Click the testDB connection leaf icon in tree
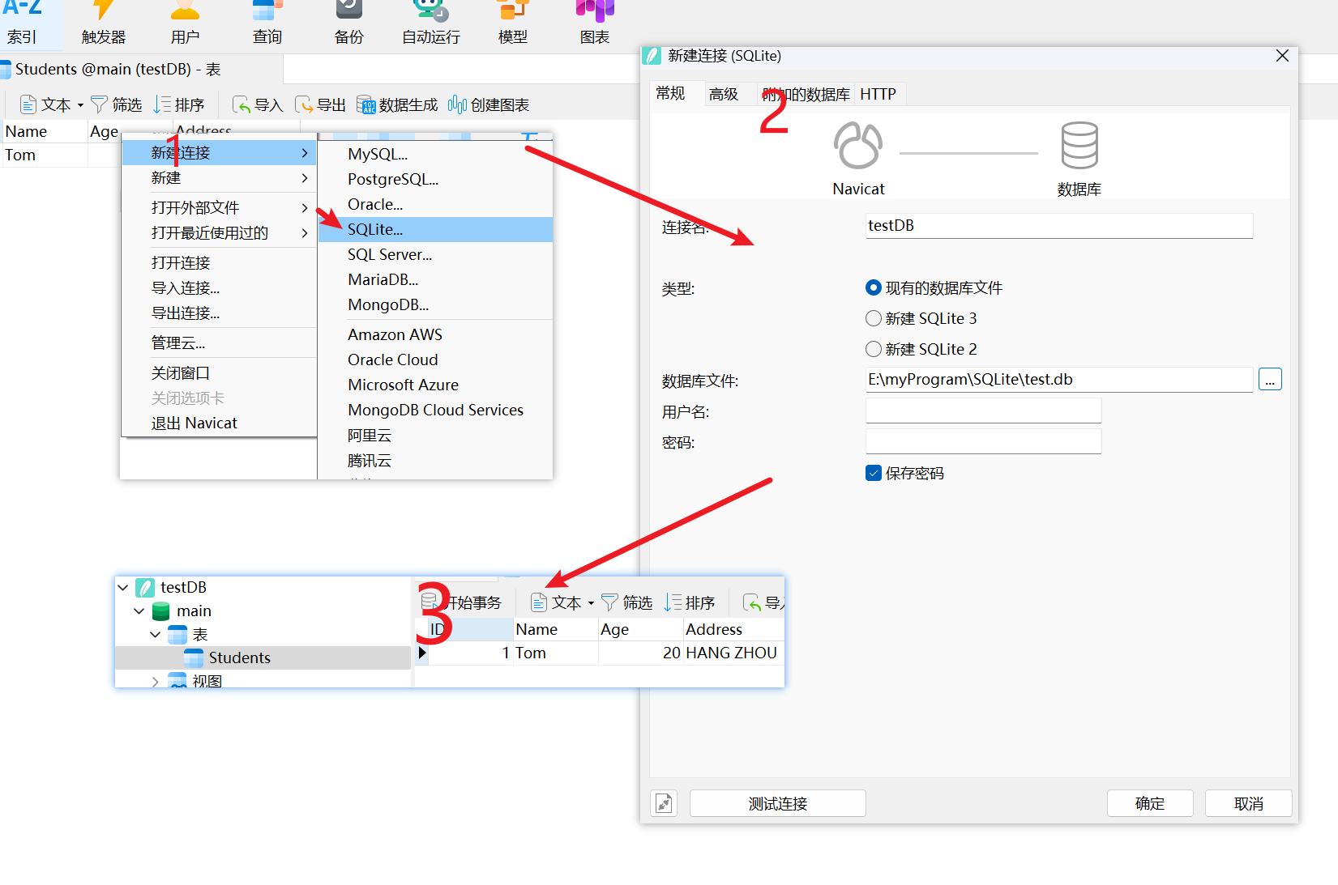The image size is (1338, 885). pos(145,587)
